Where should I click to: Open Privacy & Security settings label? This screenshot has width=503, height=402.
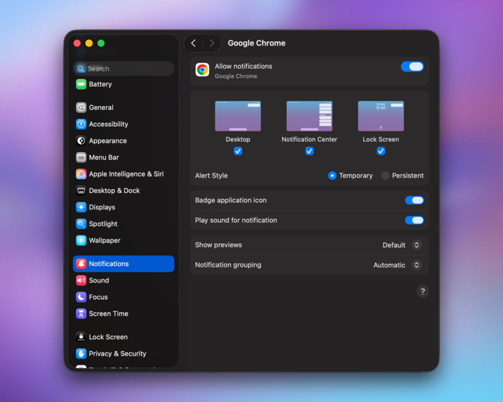pos(117,354)
